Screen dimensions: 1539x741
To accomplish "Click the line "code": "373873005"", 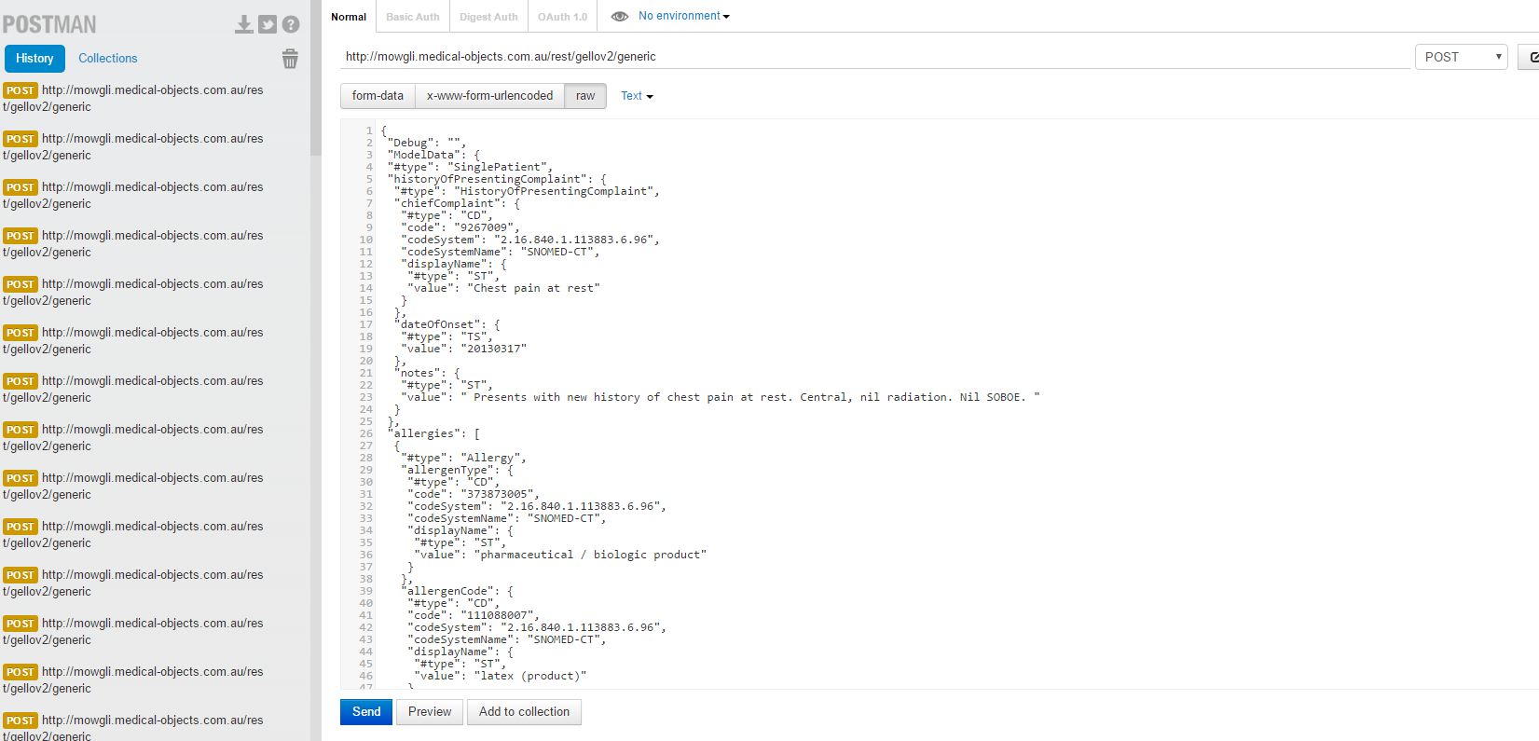I will (473, 494).
